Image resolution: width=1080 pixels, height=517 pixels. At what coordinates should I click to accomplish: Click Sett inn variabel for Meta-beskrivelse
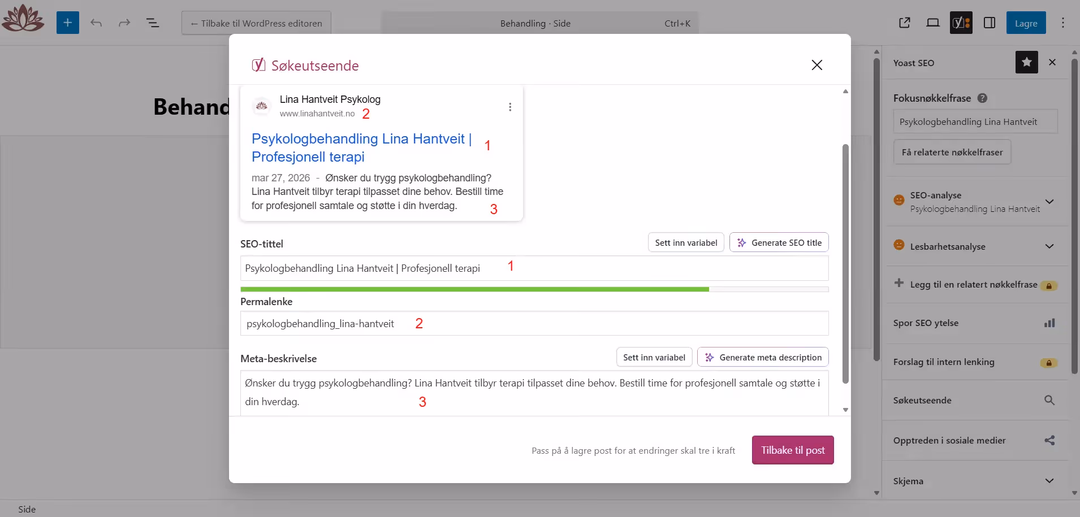[x=654, y=357]
